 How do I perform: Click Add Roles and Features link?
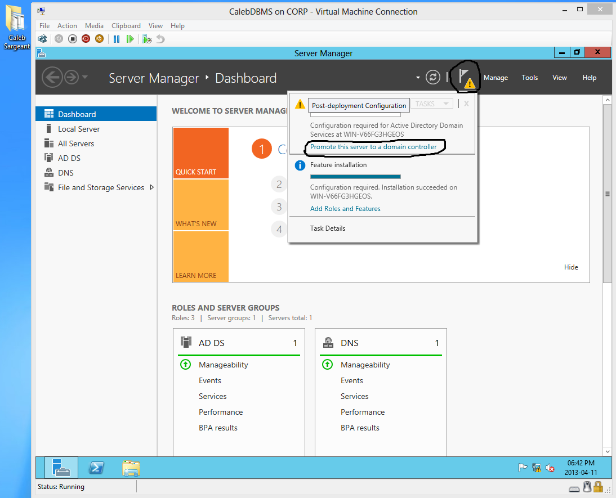(345, 209)
